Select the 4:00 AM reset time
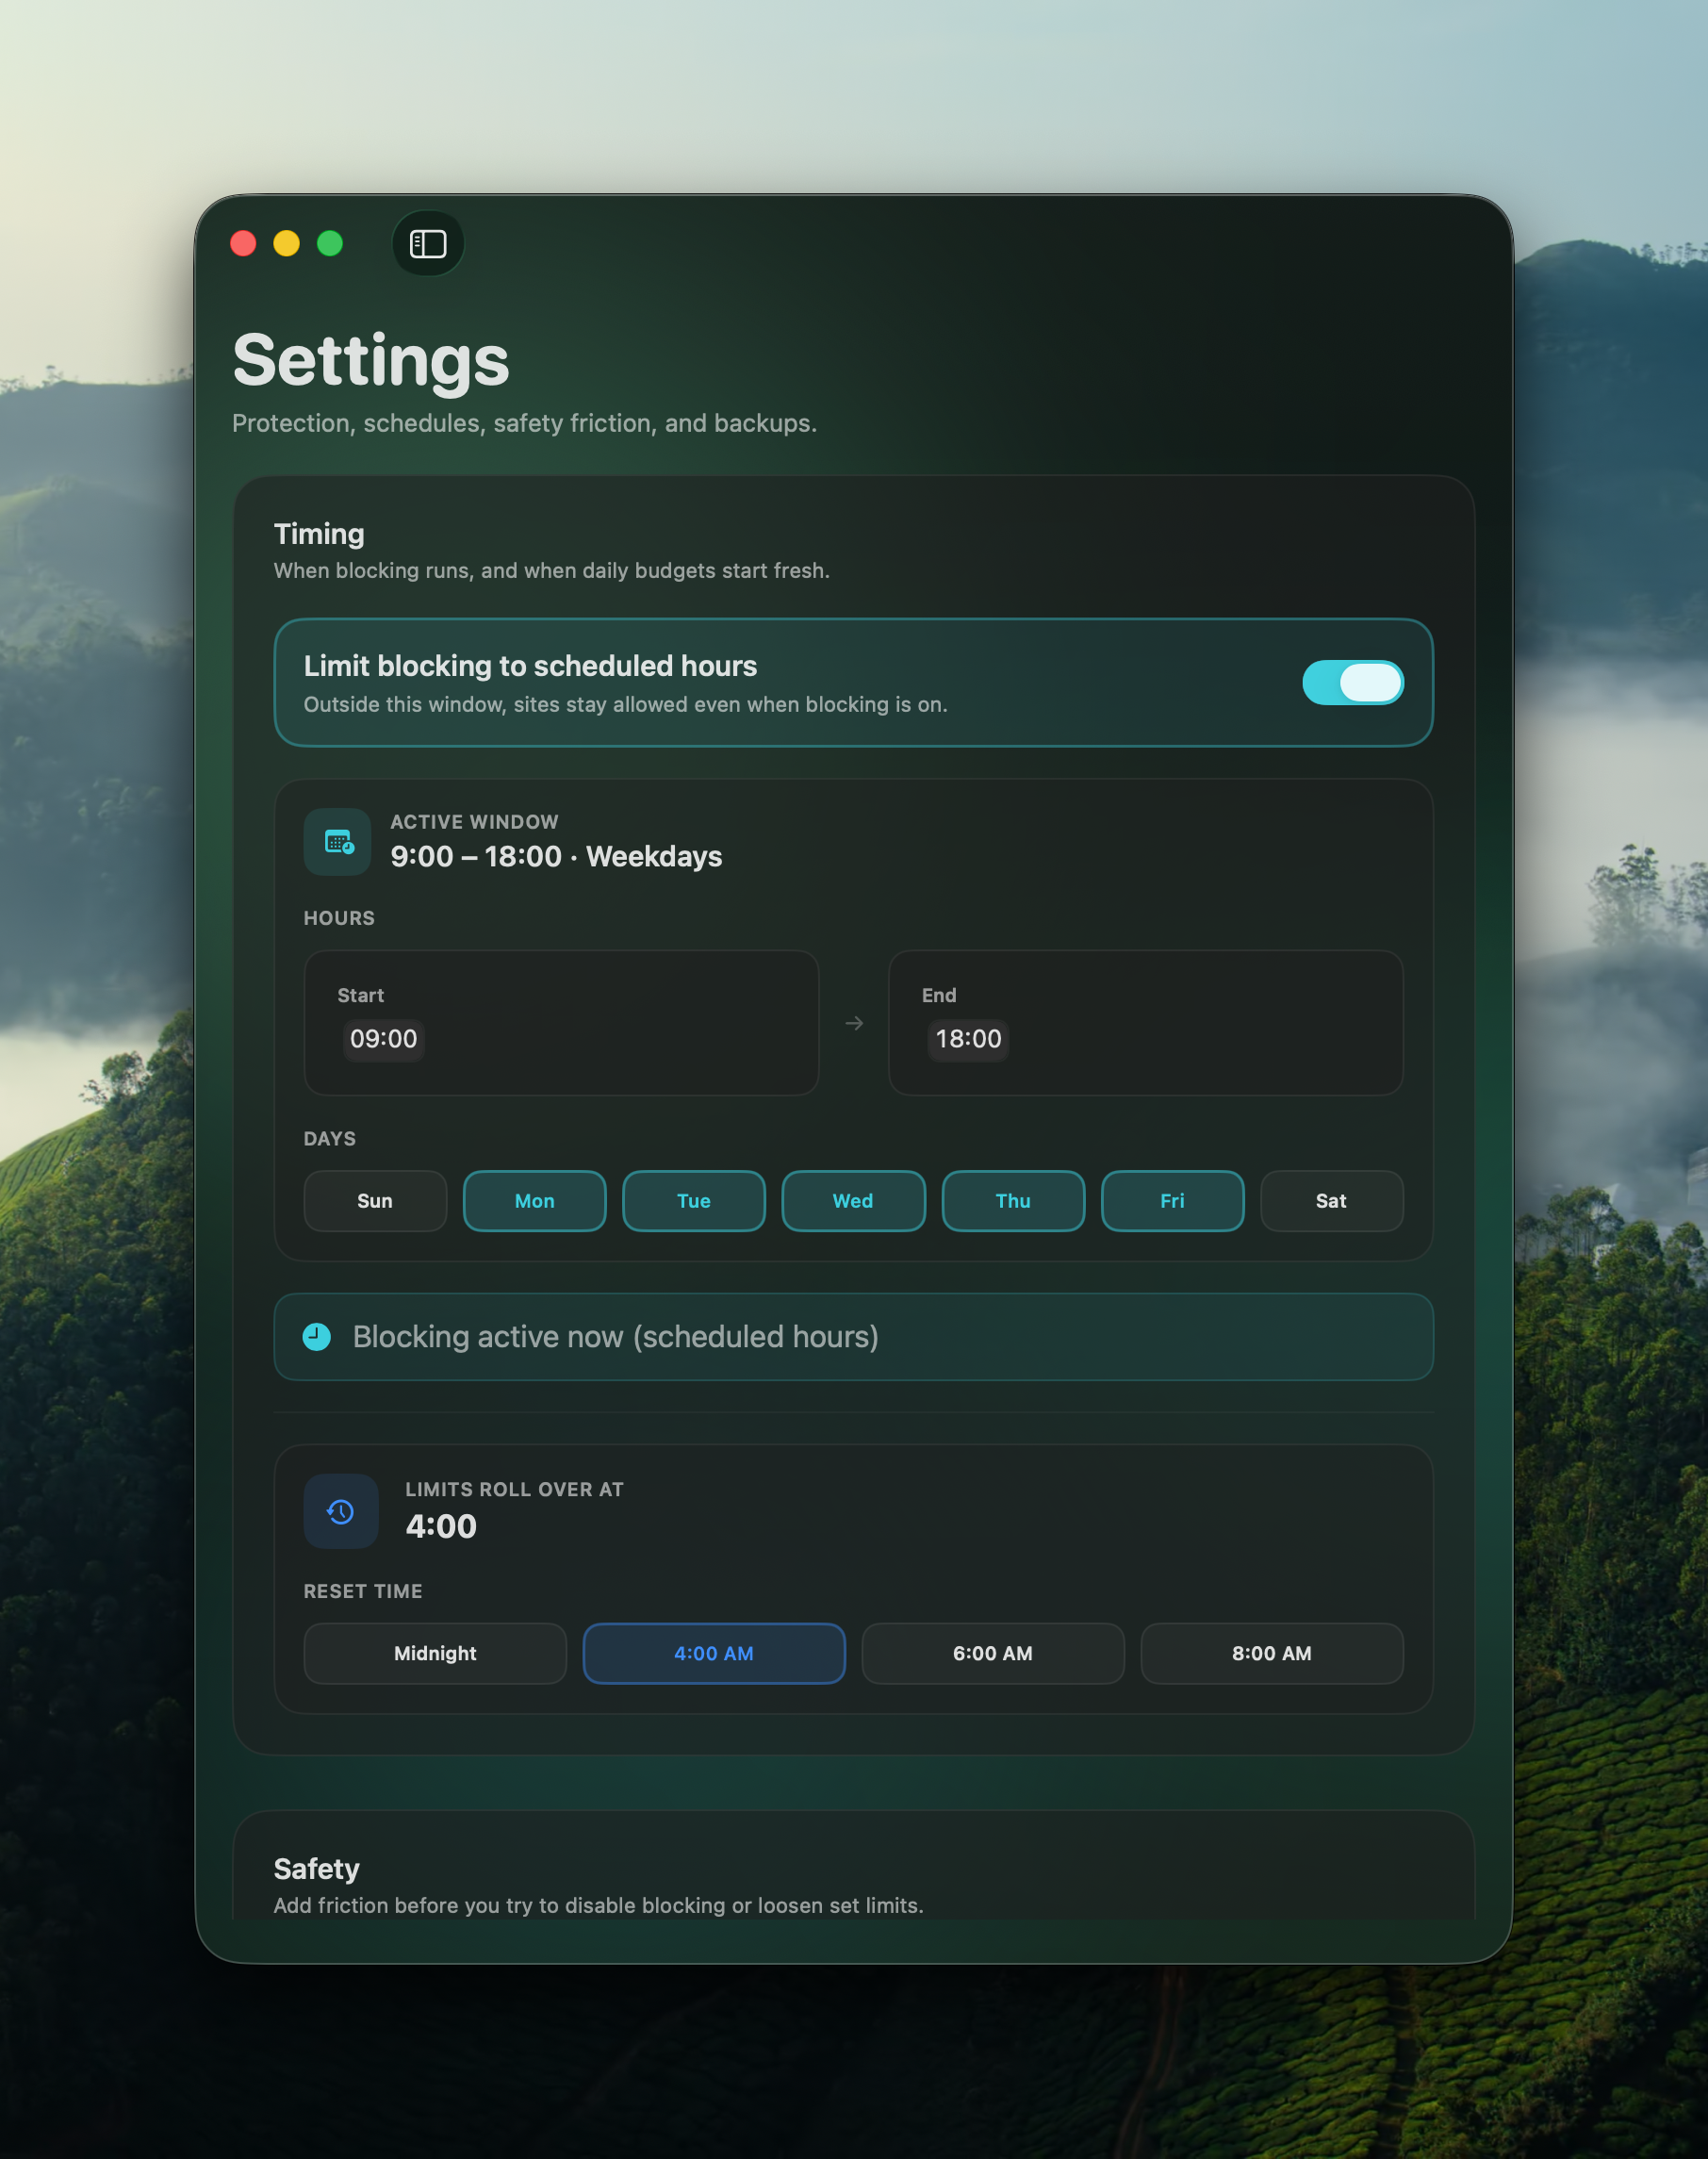 (x=714, y=1653)
